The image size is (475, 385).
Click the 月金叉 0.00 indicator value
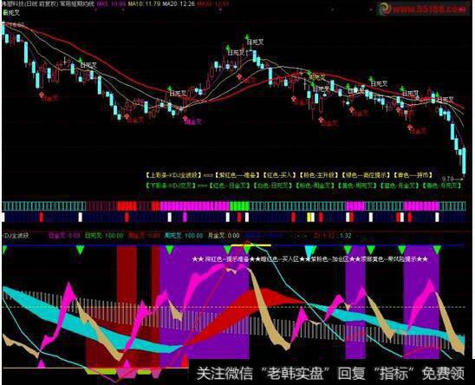pyautogui.click(x=224, y=235)
